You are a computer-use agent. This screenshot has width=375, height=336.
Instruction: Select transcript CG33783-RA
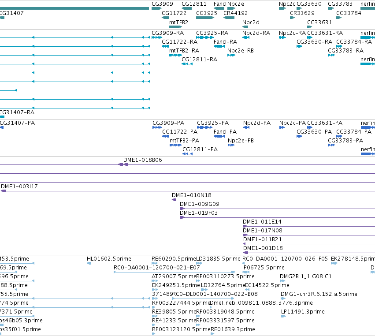tap(345, 51)
